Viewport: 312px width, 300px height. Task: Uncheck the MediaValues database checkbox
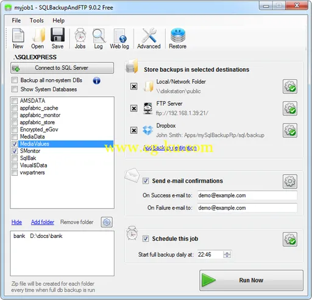click(x=15, y=144)
